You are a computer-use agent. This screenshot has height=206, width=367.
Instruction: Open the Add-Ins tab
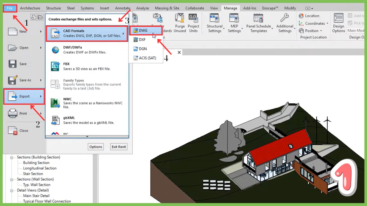click(250, 8)
